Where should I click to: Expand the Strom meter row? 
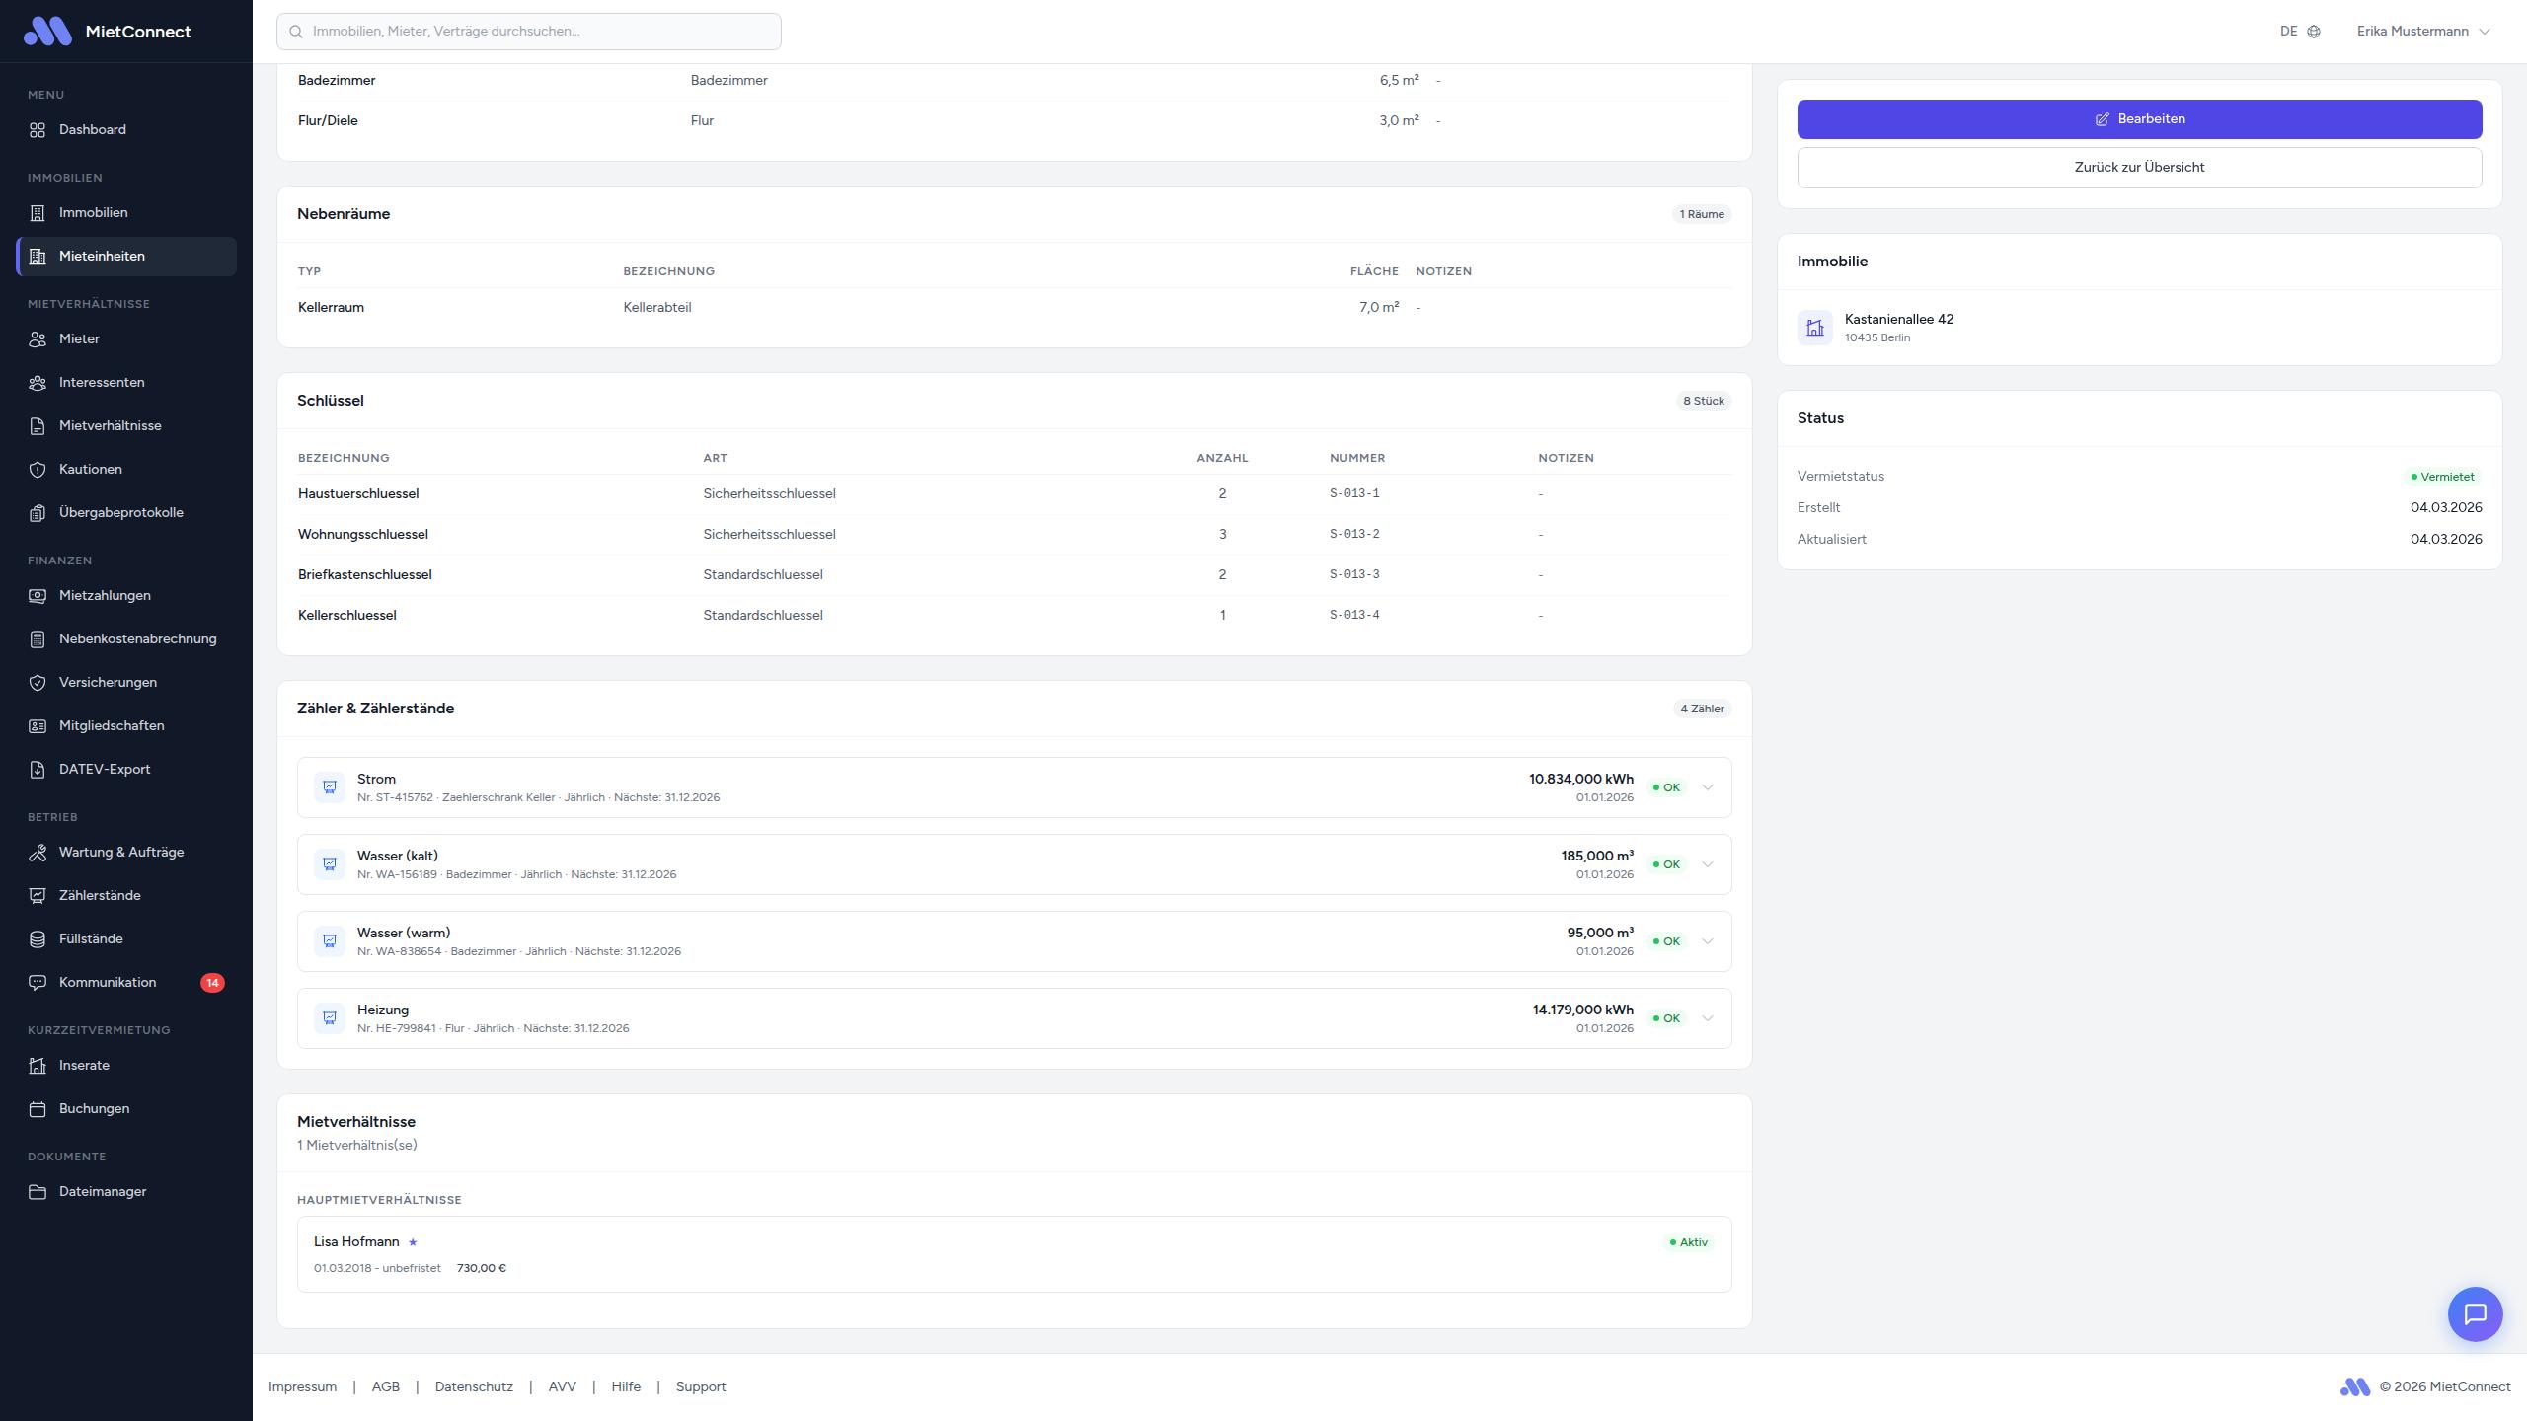point(1708,787)
